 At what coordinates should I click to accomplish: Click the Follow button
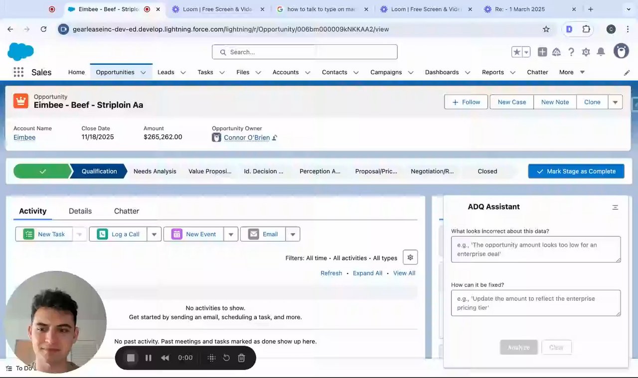click(467, 102)
